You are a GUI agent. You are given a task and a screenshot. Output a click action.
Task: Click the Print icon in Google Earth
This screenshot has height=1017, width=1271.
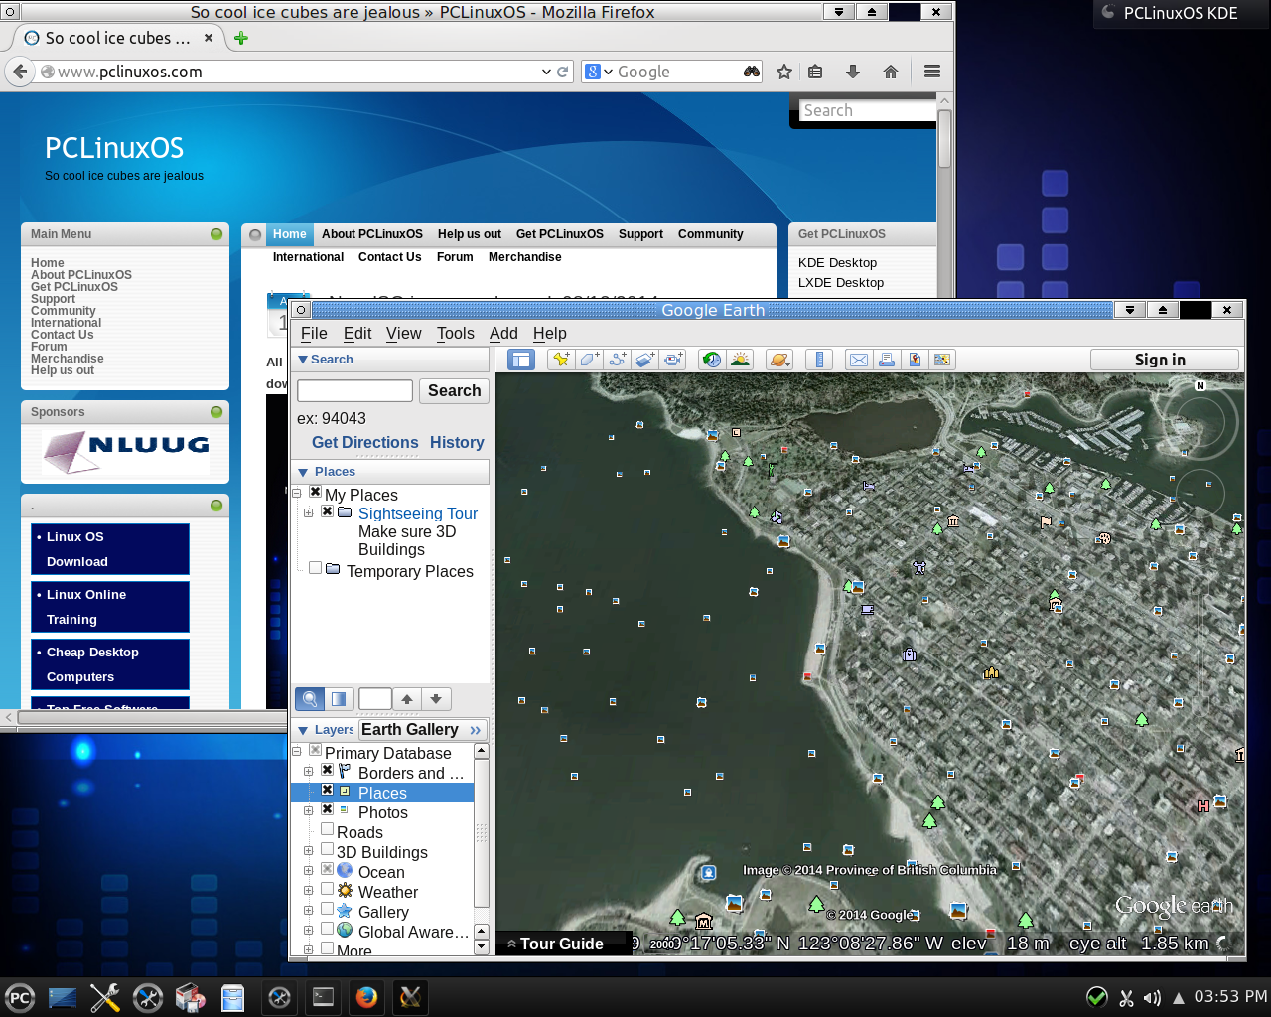(887, 360)
